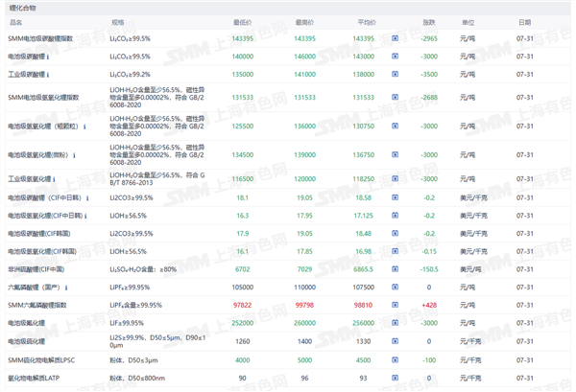The image size is (576, 392).
Task: Click the 锂化合物 section header
Action: [22, 8]
